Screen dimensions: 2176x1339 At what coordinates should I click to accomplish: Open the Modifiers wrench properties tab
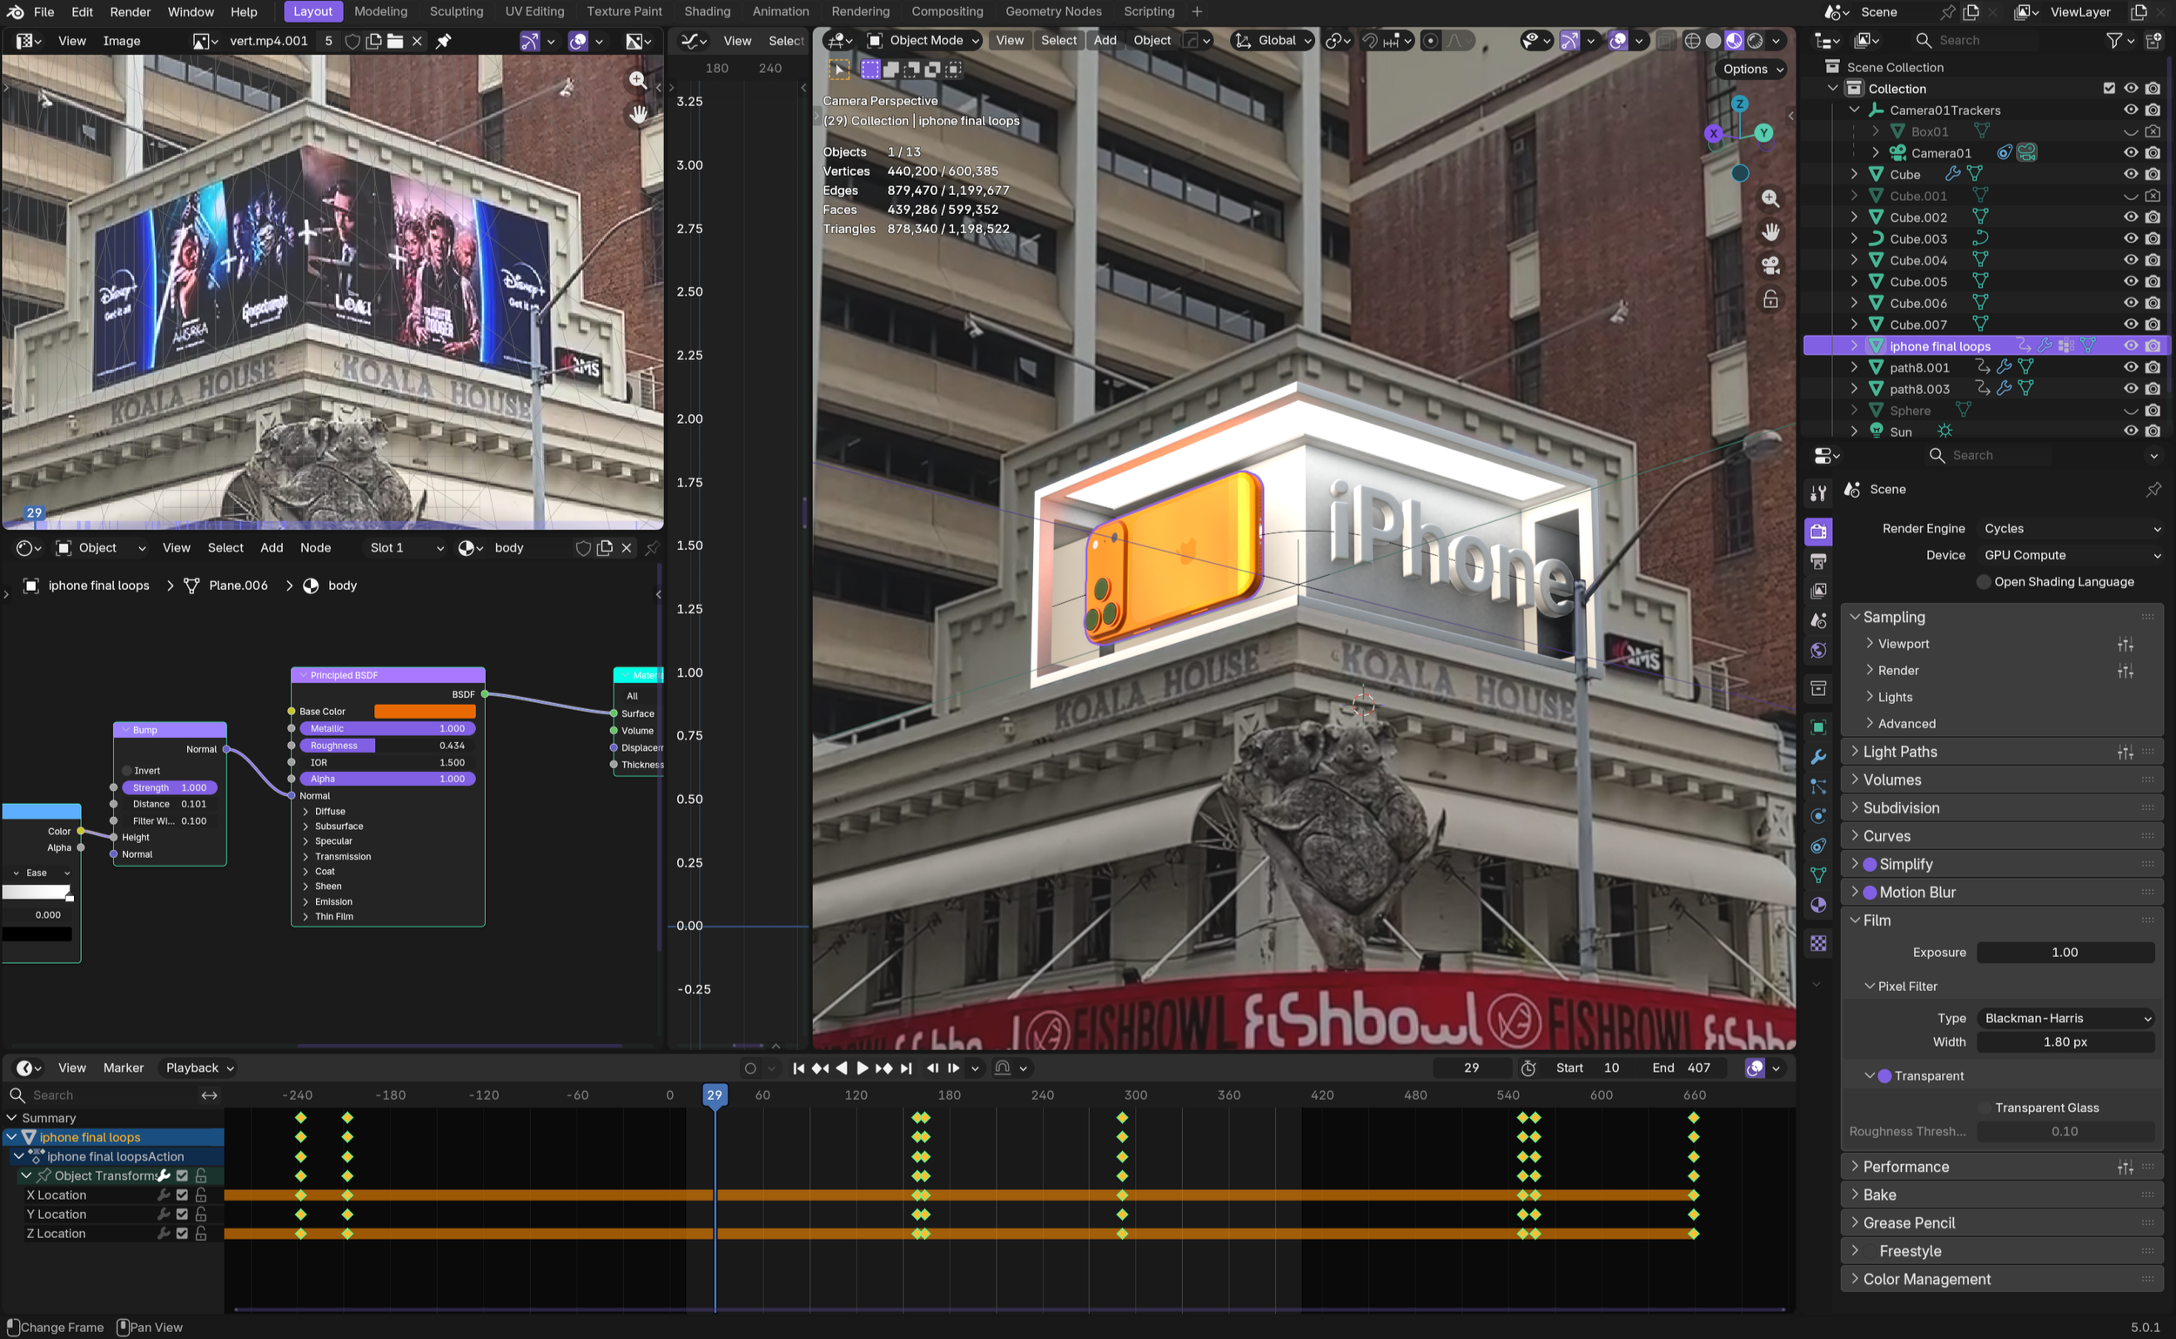(x=1817, y=757)
